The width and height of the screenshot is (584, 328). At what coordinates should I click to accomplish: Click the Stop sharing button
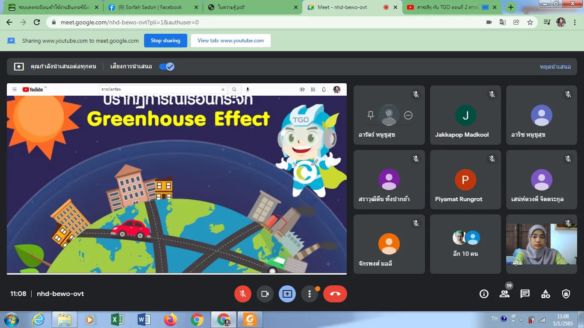point(165,41)
